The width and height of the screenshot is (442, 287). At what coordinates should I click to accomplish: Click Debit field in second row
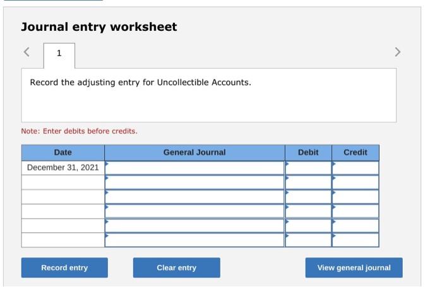tap(308, 182)
